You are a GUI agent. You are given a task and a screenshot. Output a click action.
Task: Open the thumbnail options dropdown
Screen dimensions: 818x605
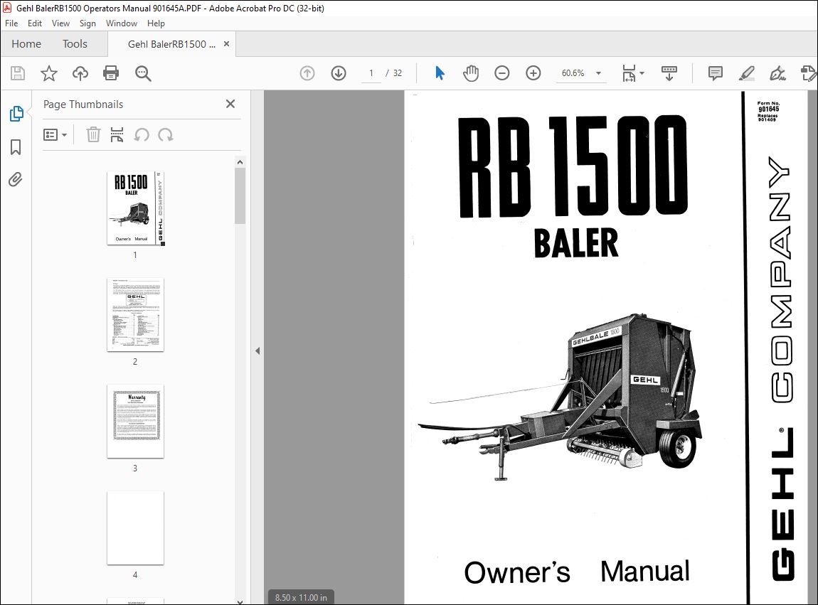click(x=55, y=134)
